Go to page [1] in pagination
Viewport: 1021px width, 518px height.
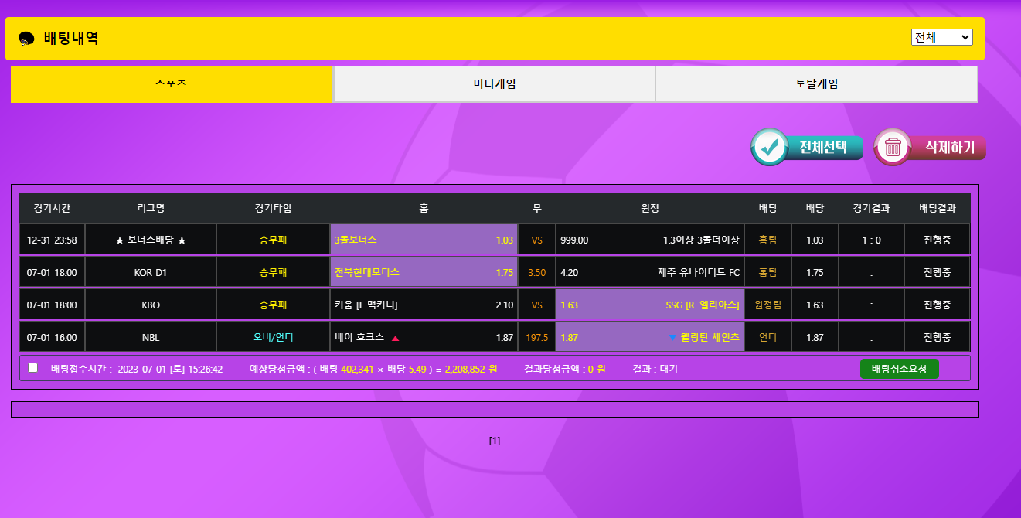point(495,441)
